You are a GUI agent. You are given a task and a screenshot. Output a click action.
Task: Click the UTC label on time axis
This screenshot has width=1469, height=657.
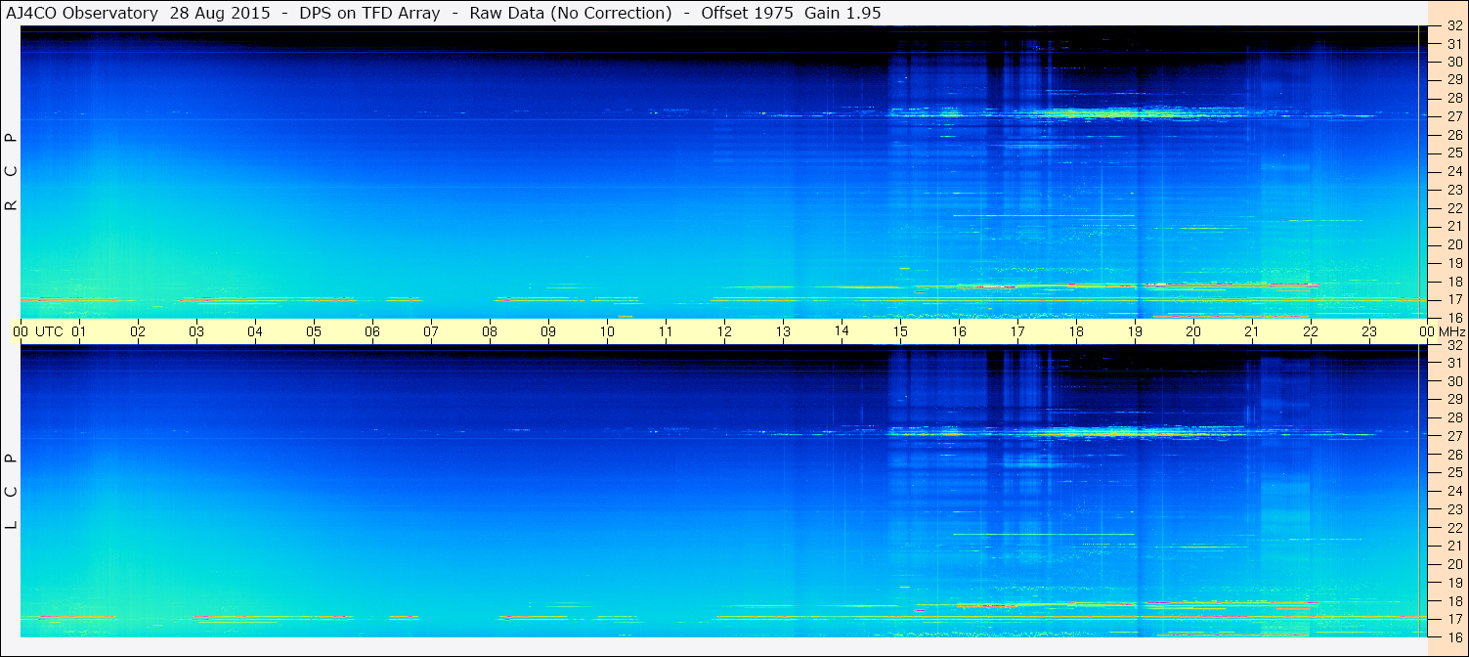pyautogui.click(x=49, y=331)
